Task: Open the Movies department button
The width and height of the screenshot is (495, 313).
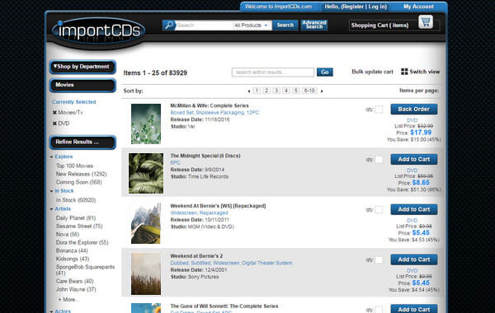Action: 82,85
